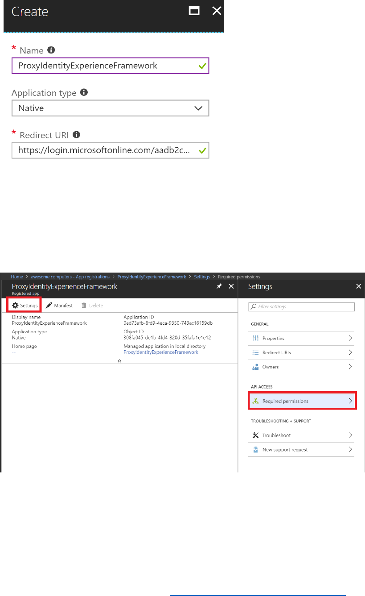Click the Redirect URI info icon
Viewport: 365px width, 596px height.
pyautogui.click(x=77, y=134)
